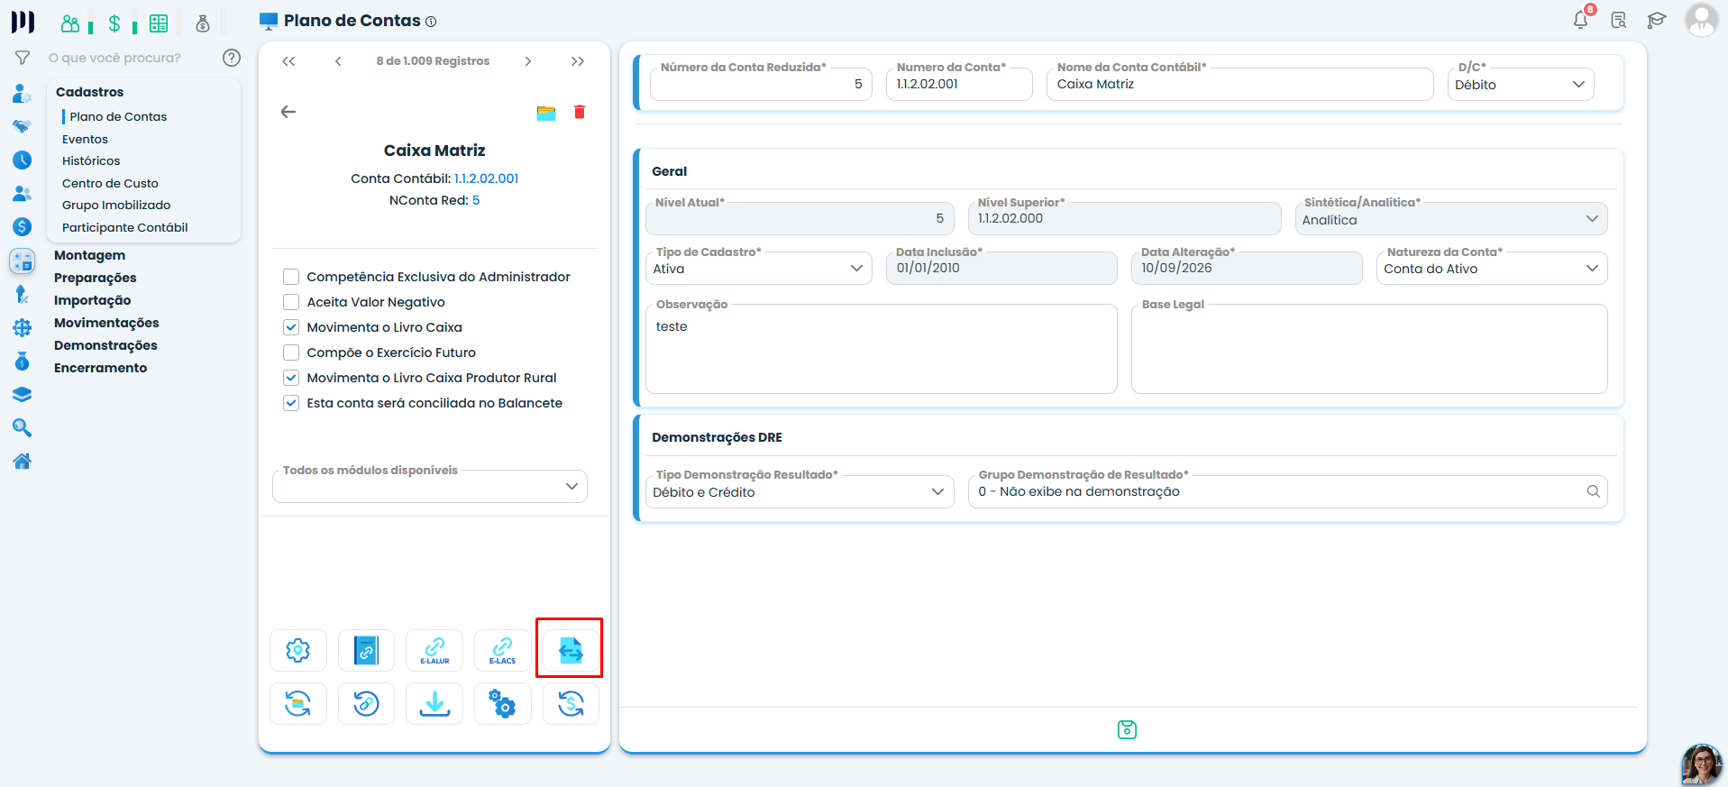
Task: Open Eventos menu item
Action: [85, 139]
